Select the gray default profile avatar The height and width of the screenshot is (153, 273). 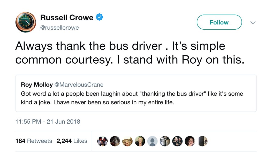152,141
